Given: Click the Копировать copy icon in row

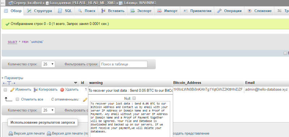Looking at the screenshot, I should [x=35, y=90].
